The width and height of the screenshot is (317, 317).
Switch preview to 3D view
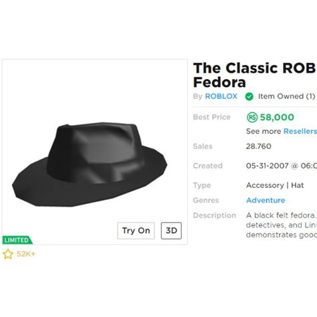pyautogui.click(x=171, y=231)
